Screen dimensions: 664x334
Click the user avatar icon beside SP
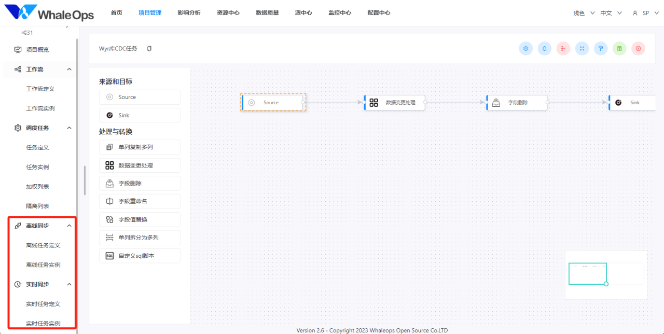[x=635, y=13]
